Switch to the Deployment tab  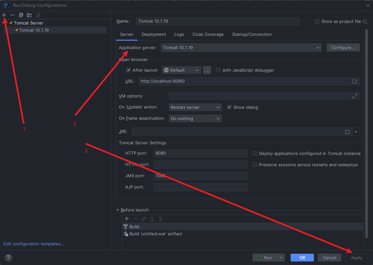(x=154, y=35)
